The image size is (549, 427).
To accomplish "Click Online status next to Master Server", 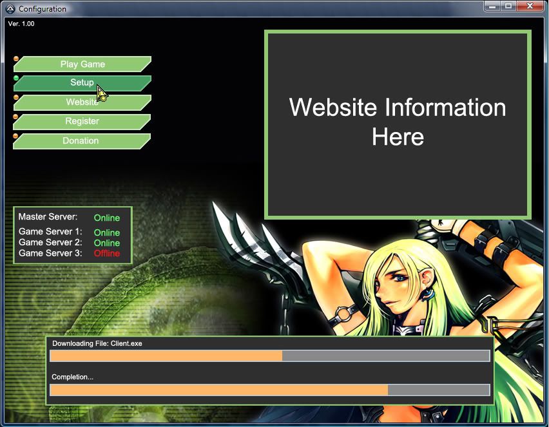I will coord(107,218).
